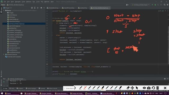Fold the else block in editor gutter

52,35
